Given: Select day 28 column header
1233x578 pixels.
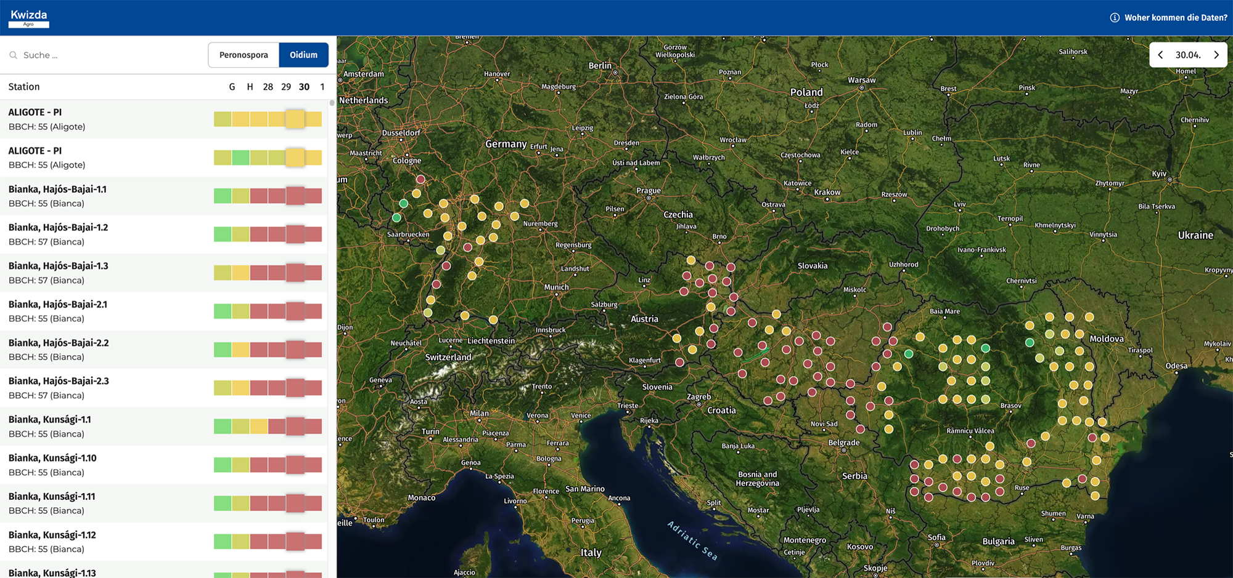Looking at the screenshot, I should tap(268, 87).
